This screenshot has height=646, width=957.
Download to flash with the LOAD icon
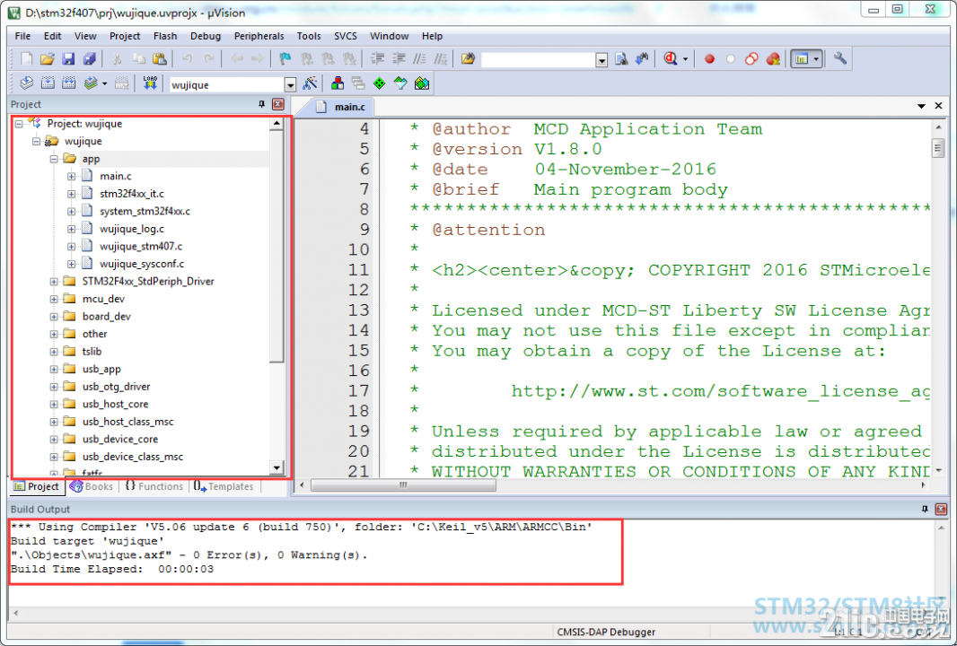coord(150,83)
